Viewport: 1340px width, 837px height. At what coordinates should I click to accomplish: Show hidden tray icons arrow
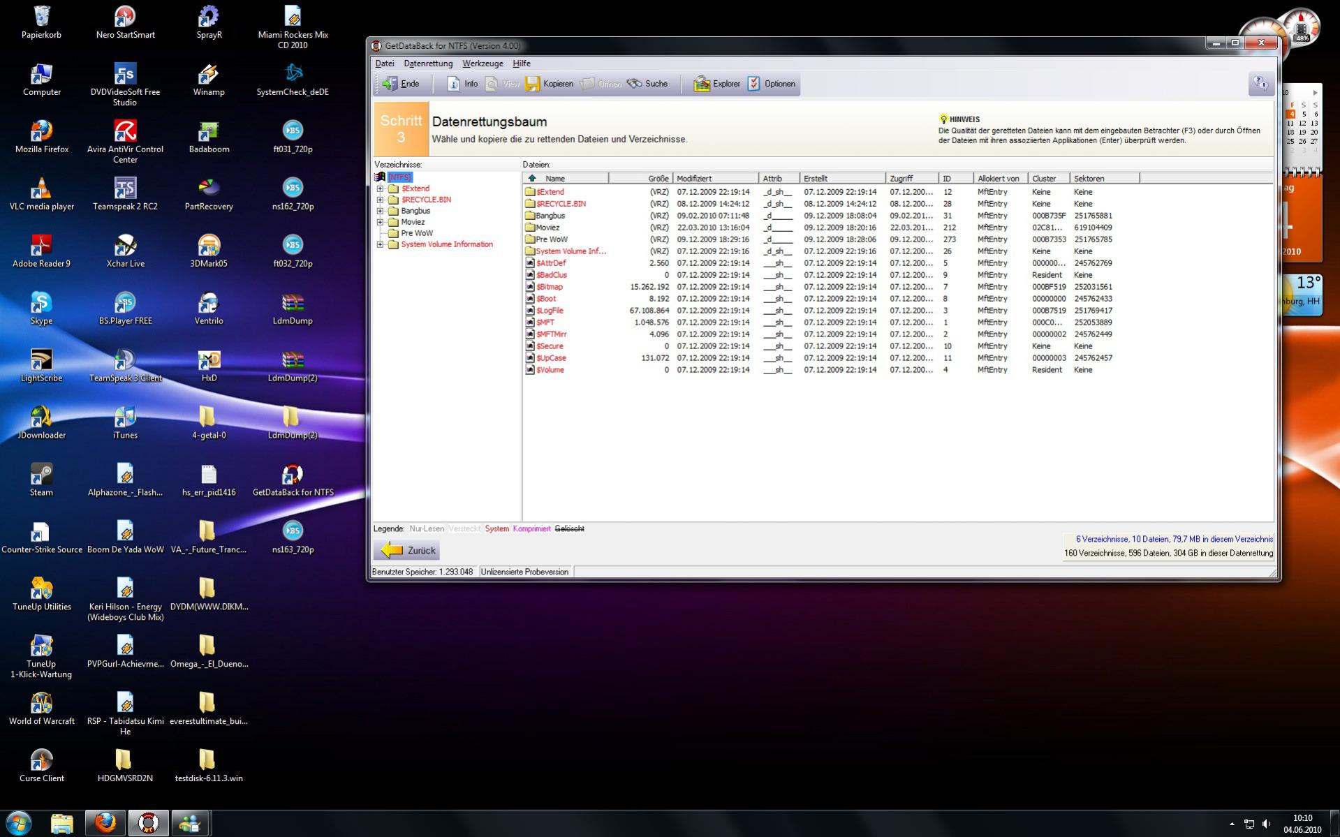point(1232,824)
